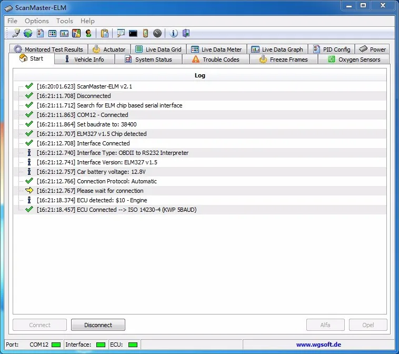Click the greyed Connect button
399x354 pixels.
(39, 325)
